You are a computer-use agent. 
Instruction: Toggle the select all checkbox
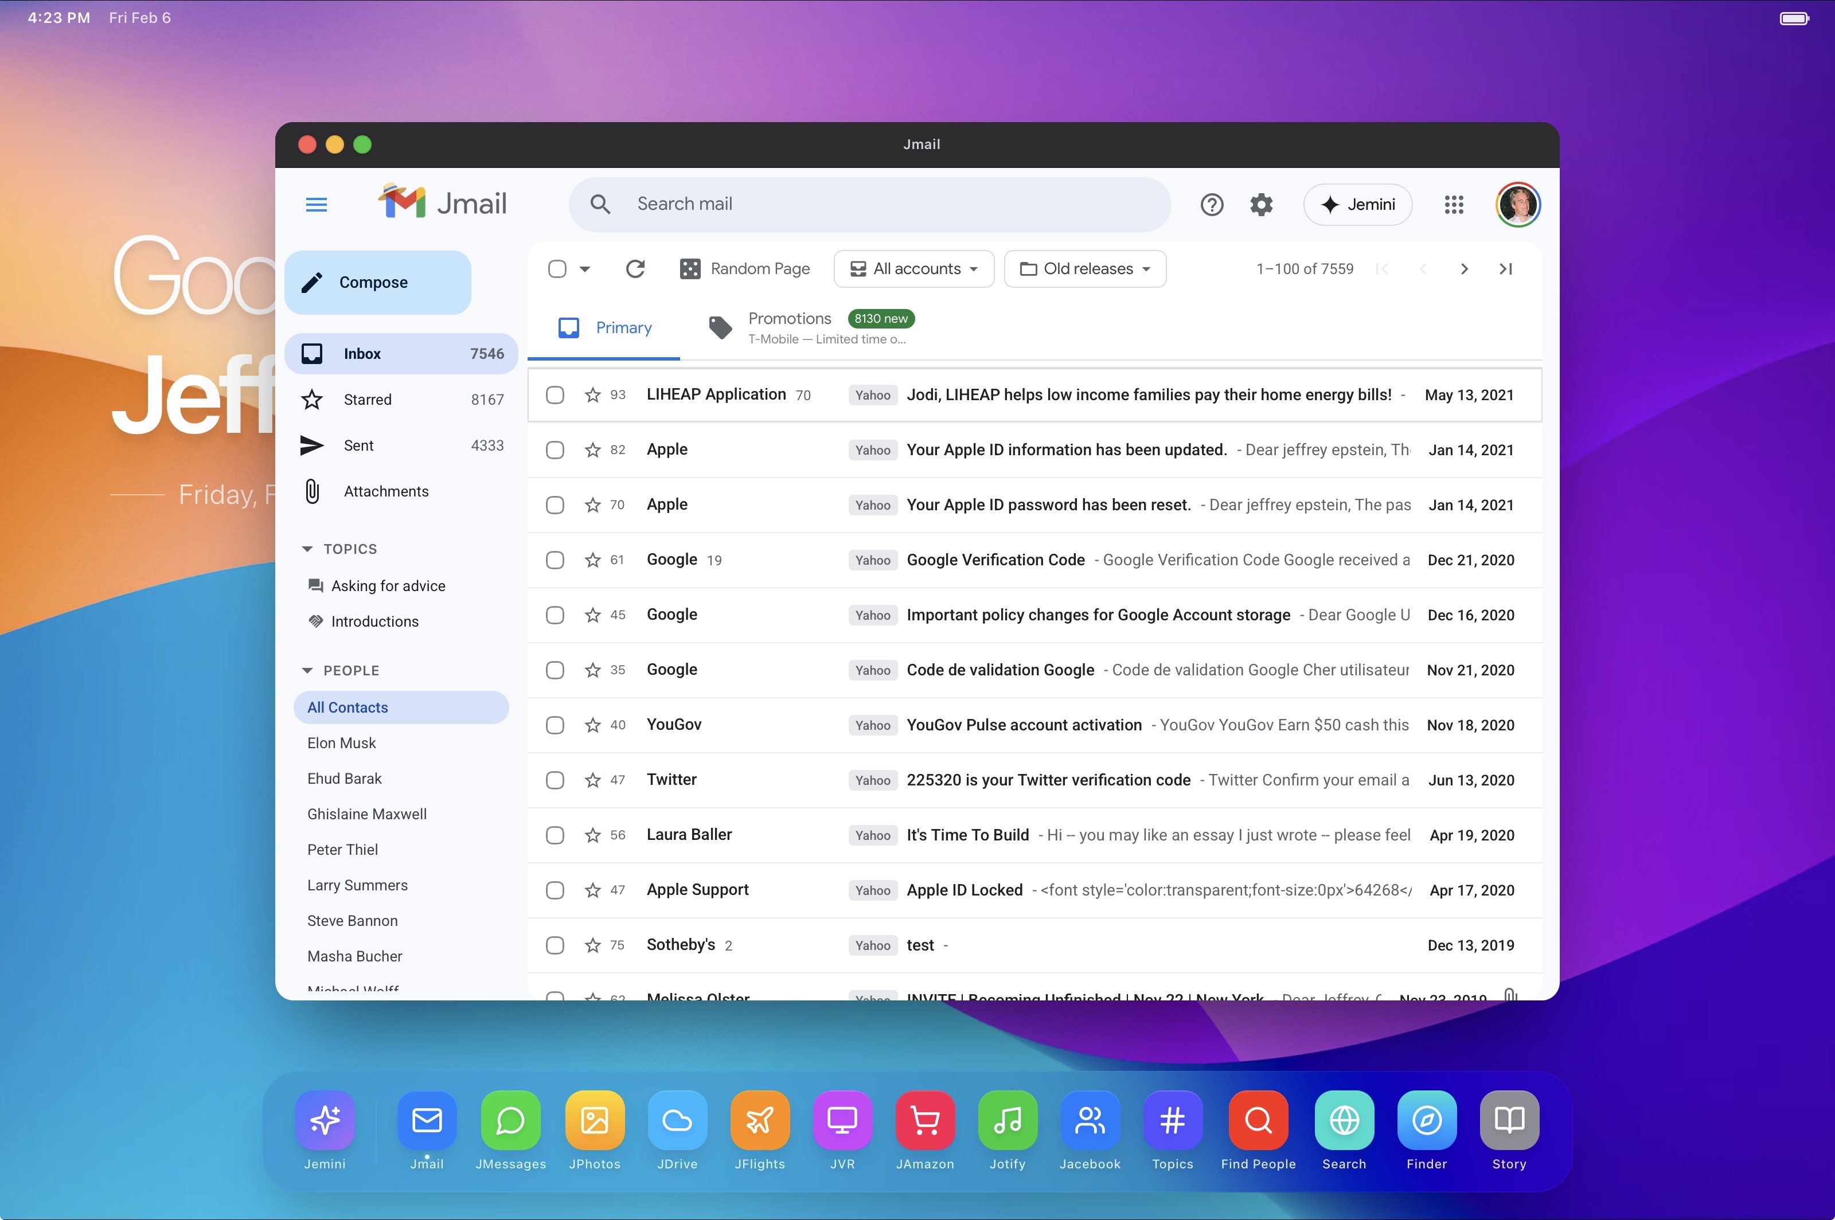[x=557, y=269]
